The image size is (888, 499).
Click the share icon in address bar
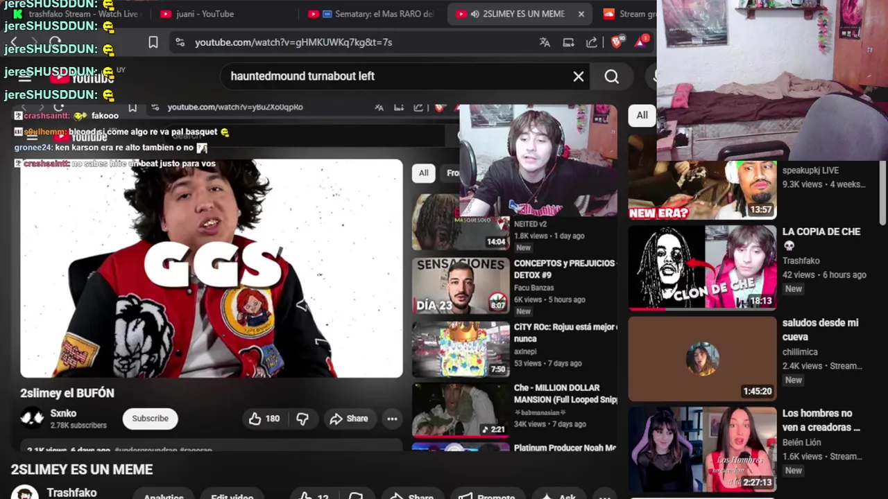click(592, 42)
